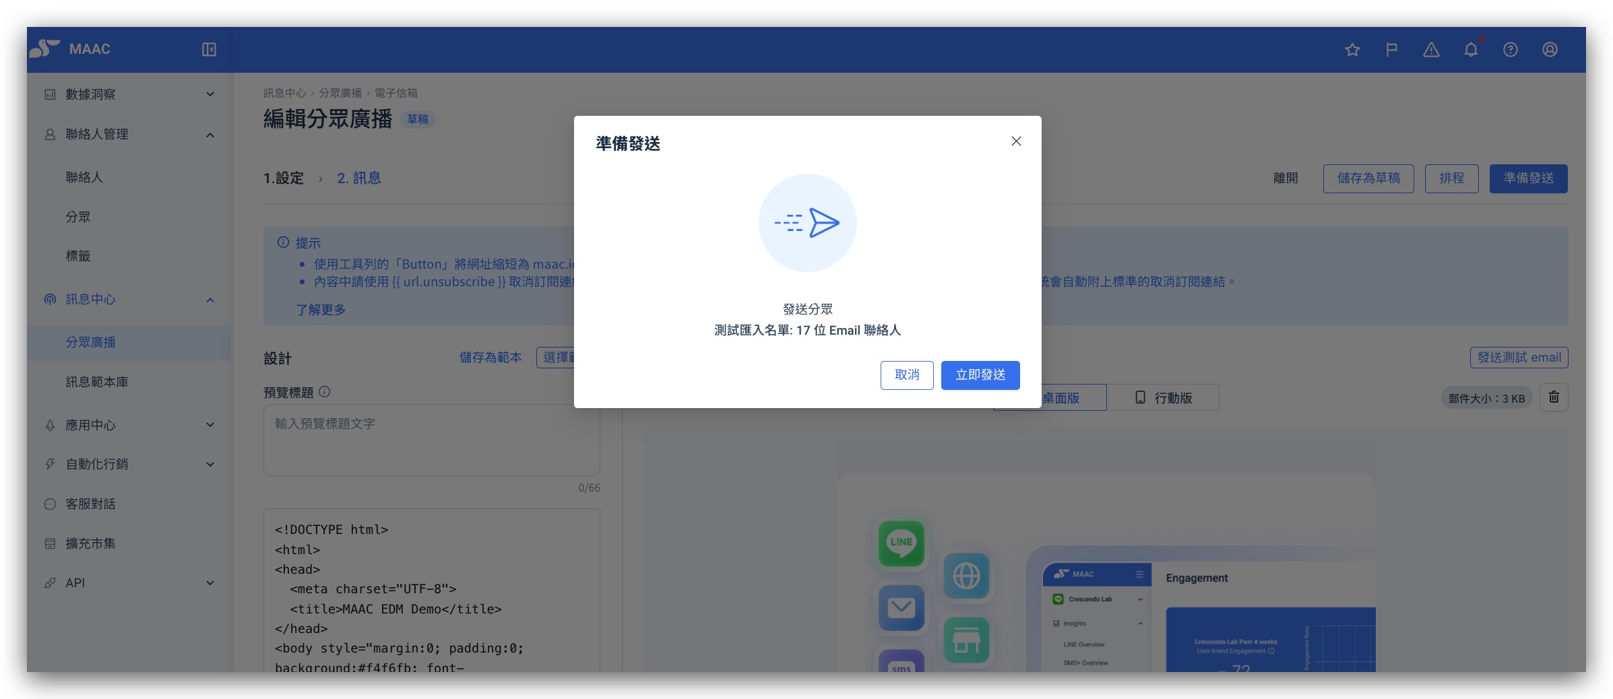Image resolution: width=1613 pixels, height=699 pixels.
Task: Click the API link icon in sidebar
Action: 50,582
